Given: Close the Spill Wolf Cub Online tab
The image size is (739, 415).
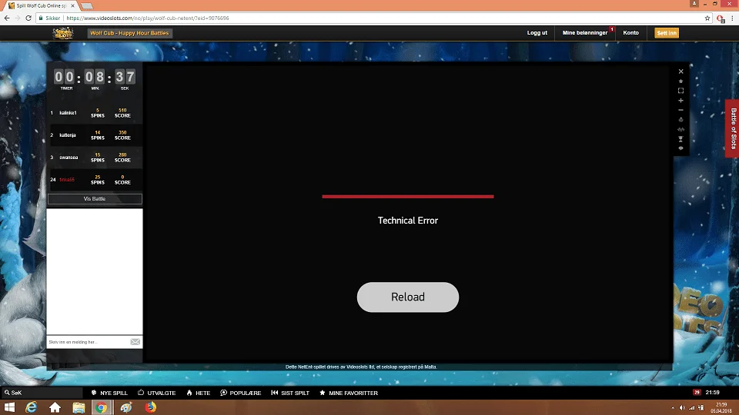Looking at the screenshot, I should click(x=72, y=5).
